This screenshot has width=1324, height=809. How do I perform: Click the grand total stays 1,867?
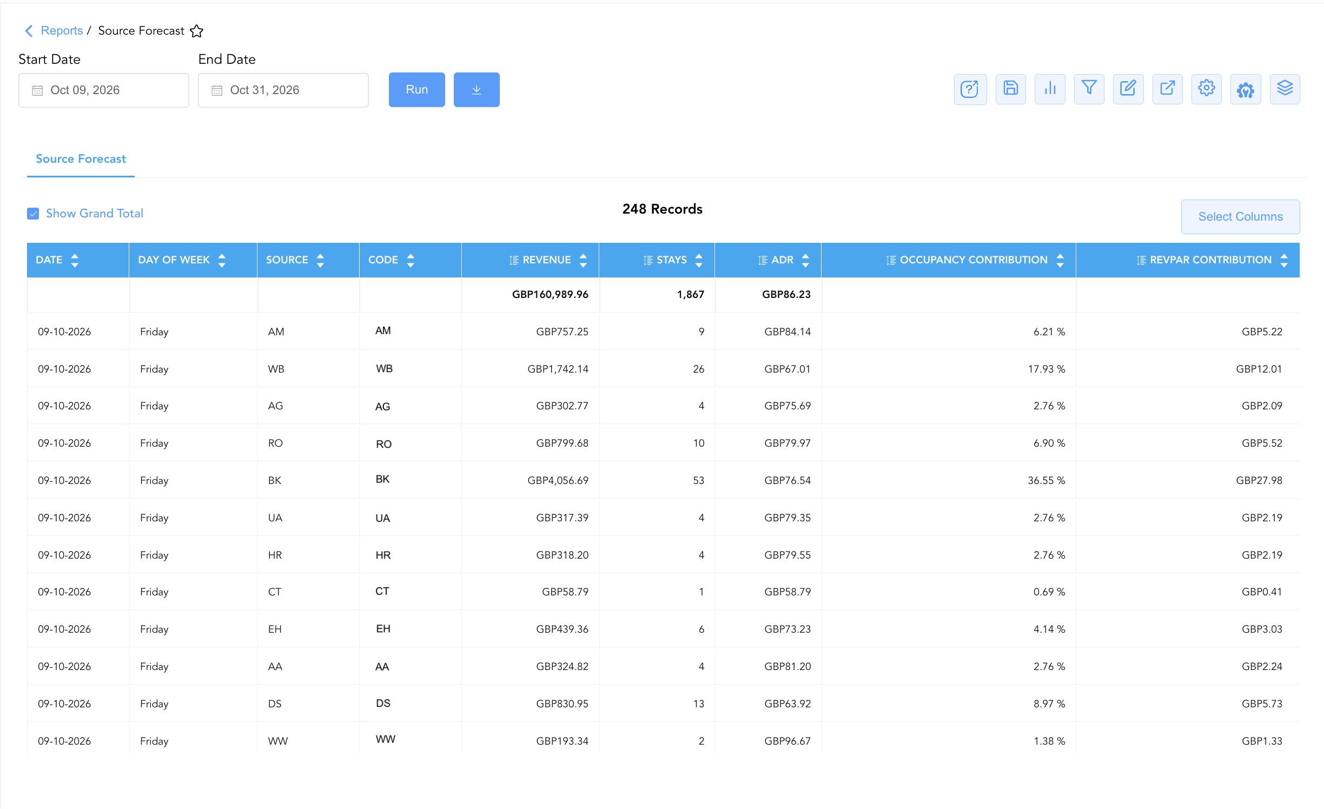pyautogui.click(x=691, y=295)
